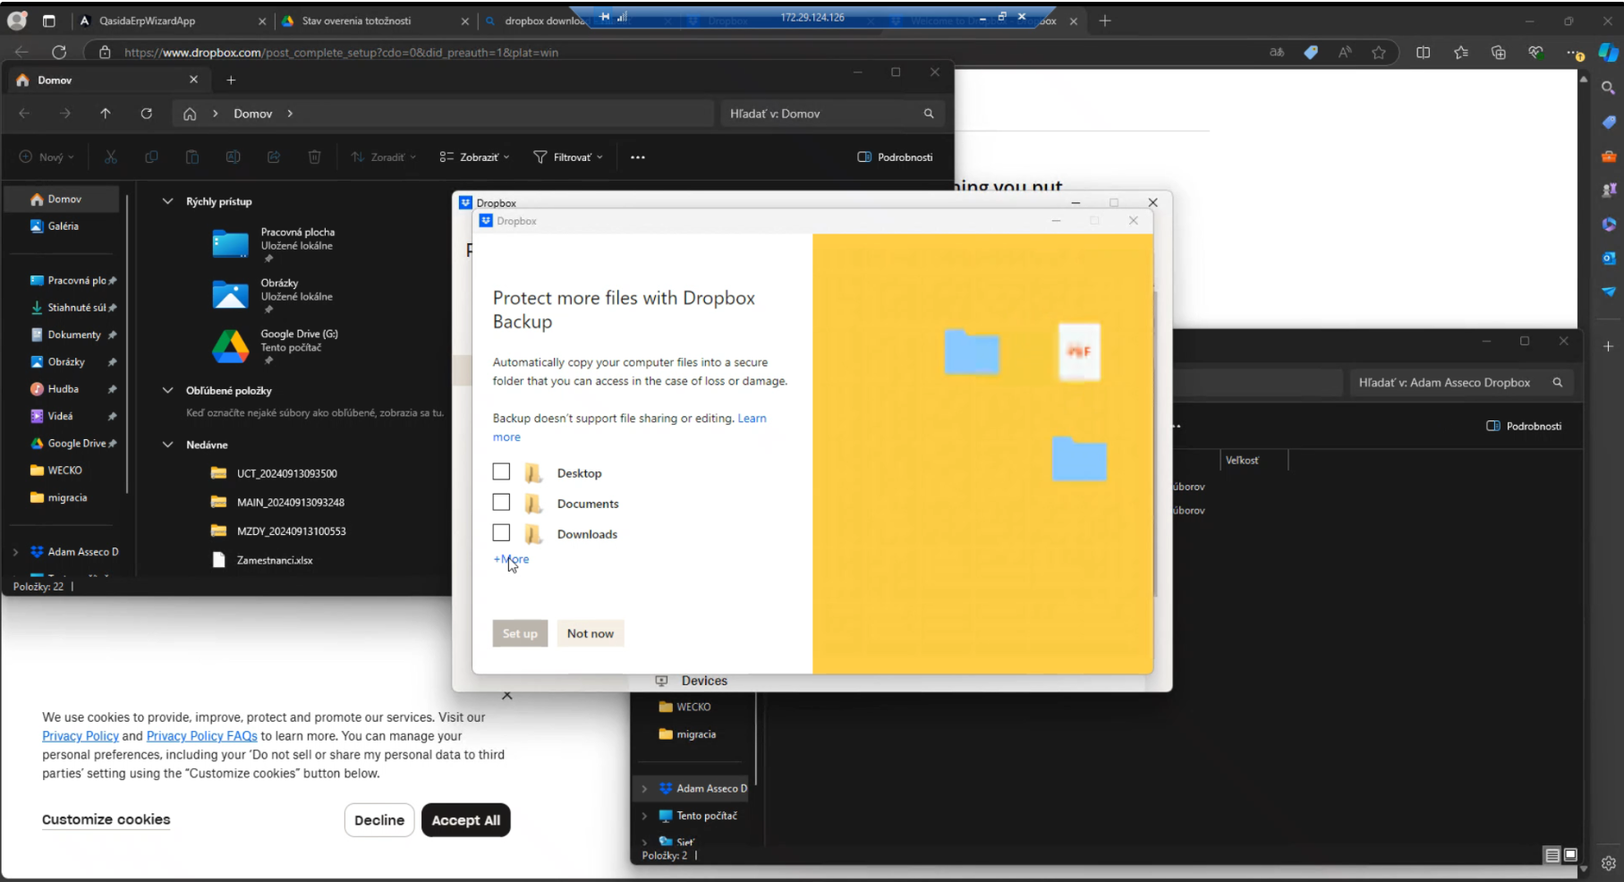
Task: Click the Share icon in Explorer toolbar
Action: coord(274,157)
